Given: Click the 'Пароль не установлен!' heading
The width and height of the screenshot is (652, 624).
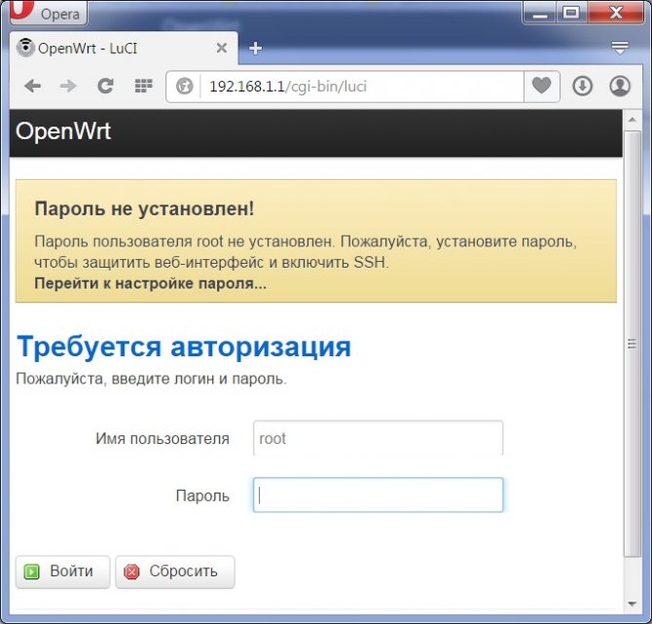Looking at the screenshot, I should [x=144, y=208].
